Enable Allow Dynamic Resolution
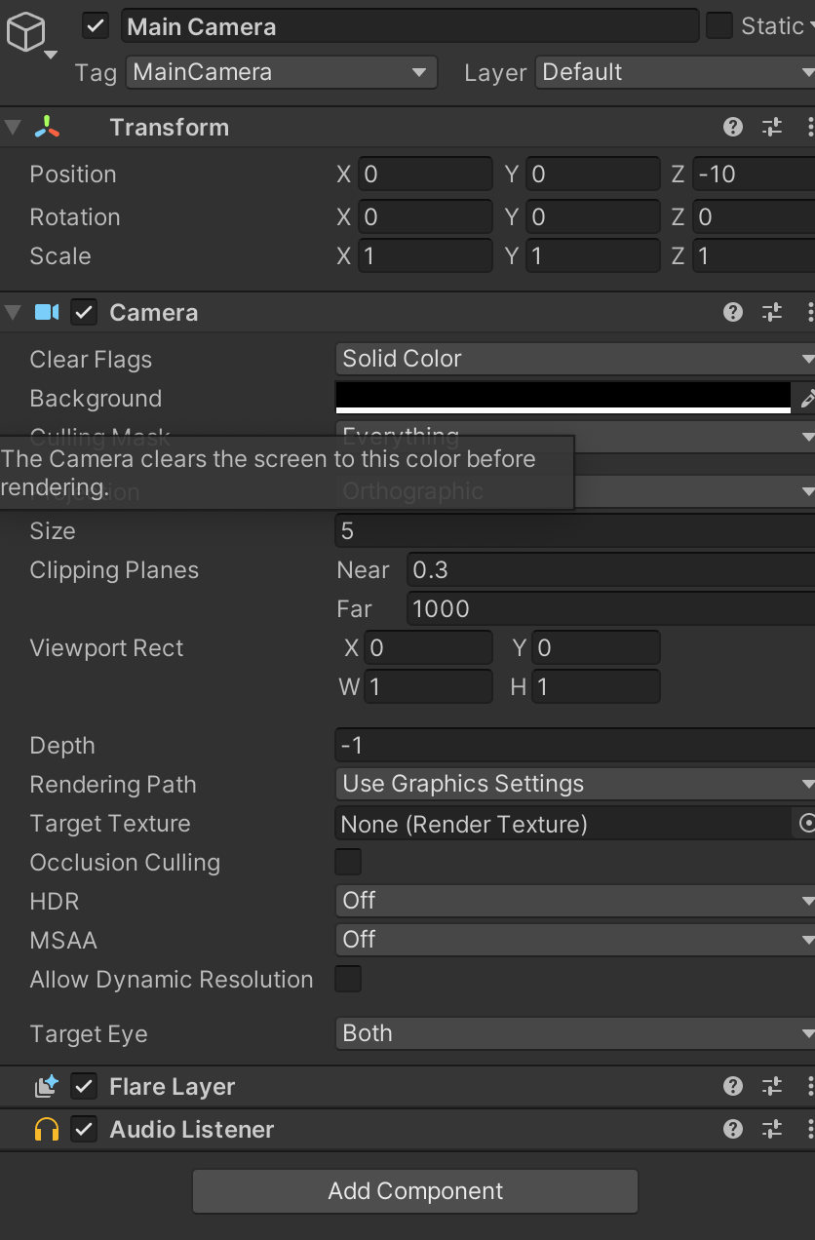Image resolution: width=815 pixels, height=1240 pixels. click(347, 979)
